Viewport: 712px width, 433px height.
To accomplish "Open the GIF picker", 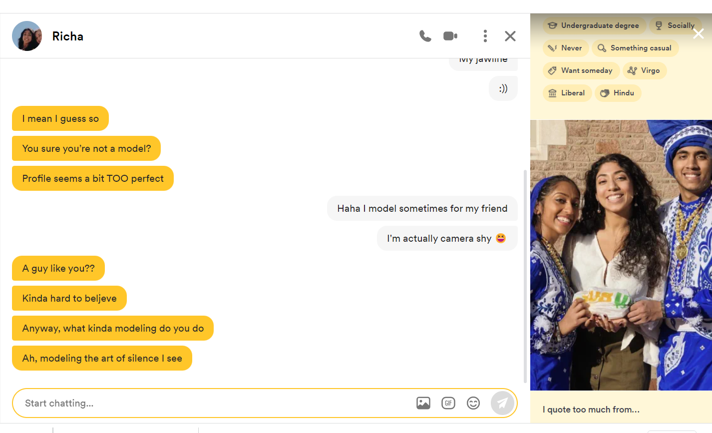I will [448, 403].
